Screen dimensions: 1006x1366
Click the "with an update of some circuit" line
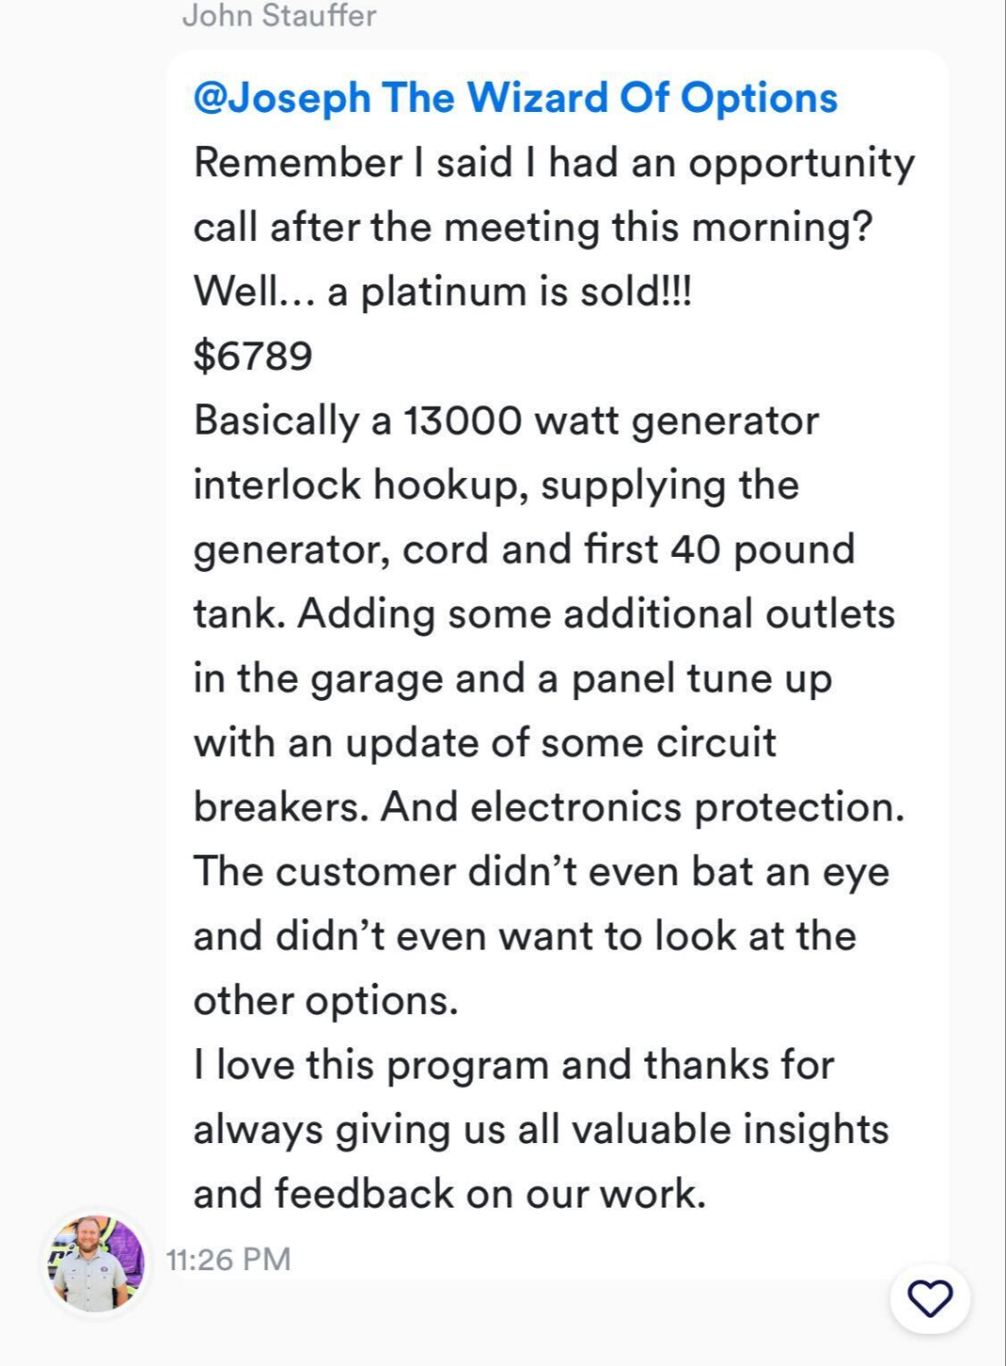click(485, 743)
